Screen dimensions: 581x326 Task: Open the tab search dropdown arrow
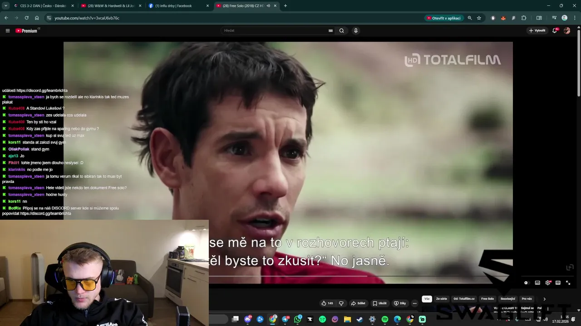5,6
